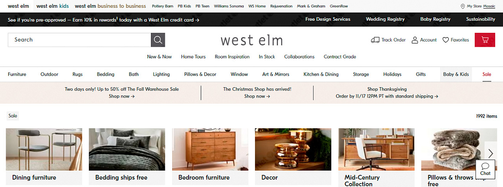Click the West Elm credit card pre-approval link

click(104, 19)
